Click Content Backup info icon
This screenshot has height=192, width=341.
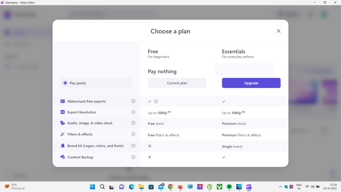pos(133,157)
